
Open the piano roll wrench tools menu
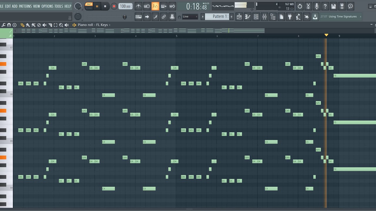pos(4,25)
